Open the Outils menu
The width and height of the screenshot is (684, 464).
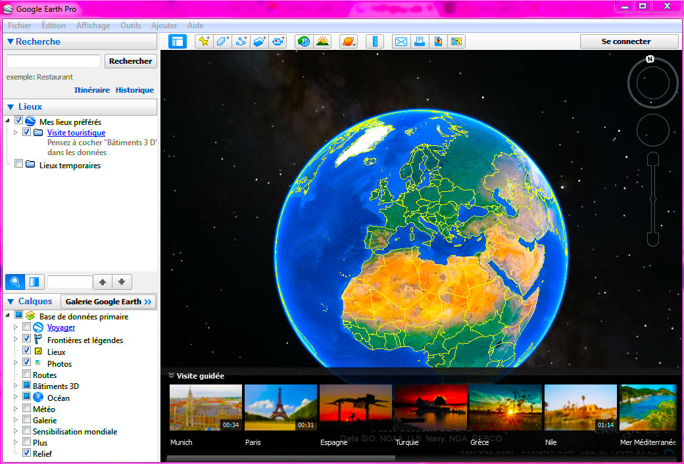(x=130, y=25)
